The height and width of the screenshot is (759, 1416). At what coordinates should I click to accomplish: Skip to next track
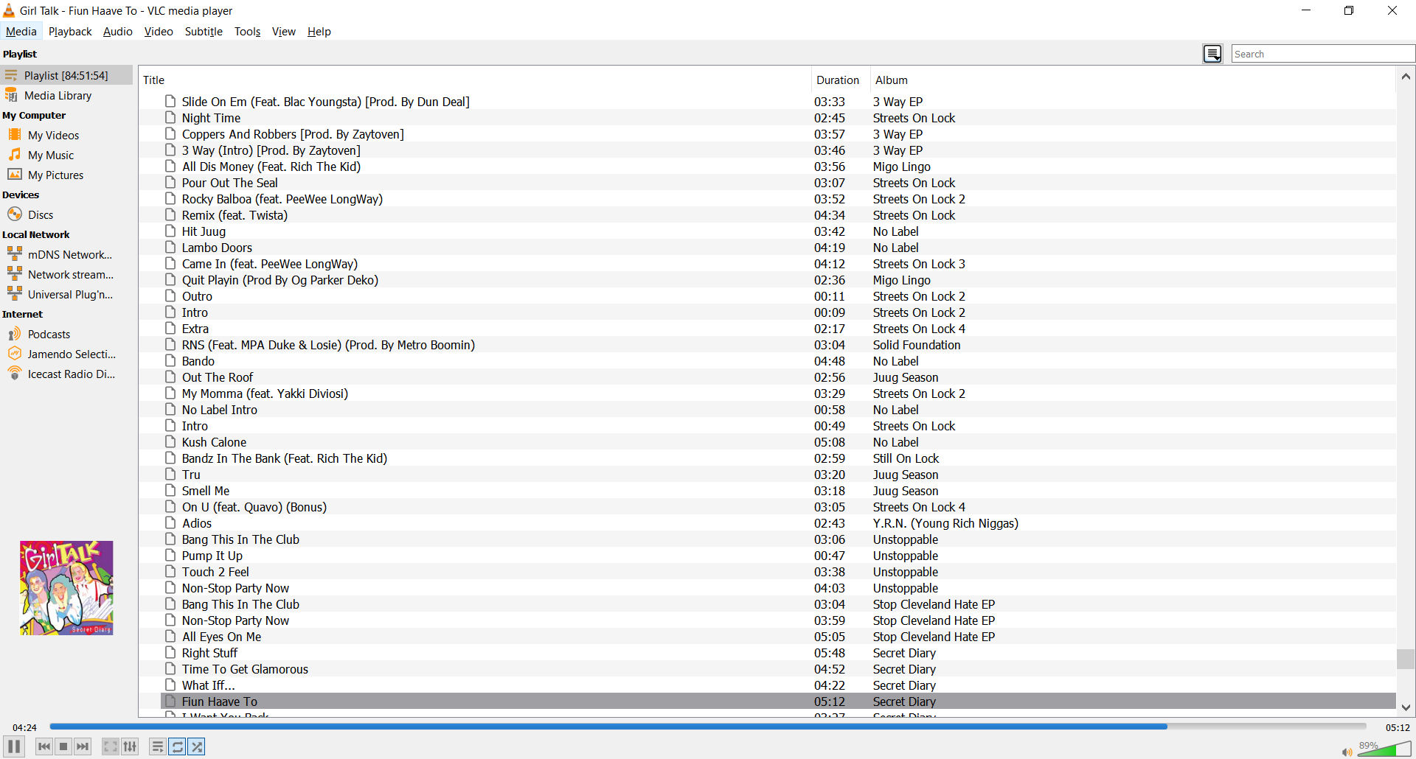[x=83, y=746]
